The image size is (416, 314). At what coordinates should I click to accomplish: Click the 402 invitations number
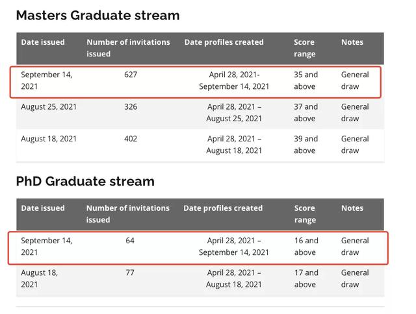click(131, 138)
